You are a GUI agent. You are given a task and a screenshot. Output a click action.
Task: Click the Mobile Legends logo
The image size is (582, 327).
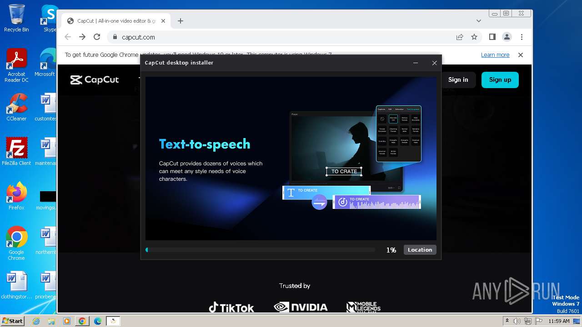tap(363, 307)
